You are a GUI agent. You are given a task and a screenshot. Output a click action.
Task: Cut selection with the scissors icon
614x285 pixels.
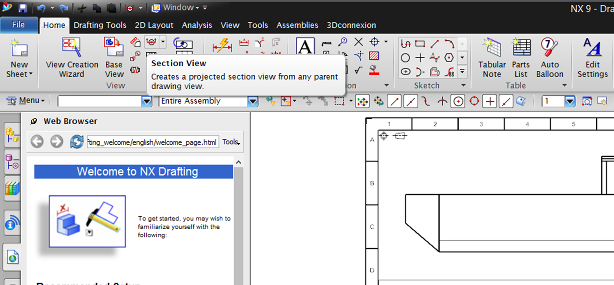[x=82, y=8]
